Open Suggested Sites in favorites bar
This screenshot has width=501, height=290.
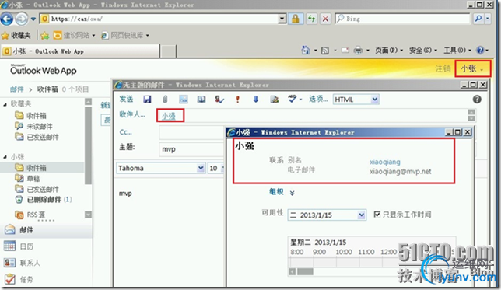point(75,36)
